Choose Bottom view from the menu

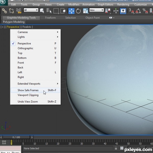pyautogui.click(x=35, y=58)
